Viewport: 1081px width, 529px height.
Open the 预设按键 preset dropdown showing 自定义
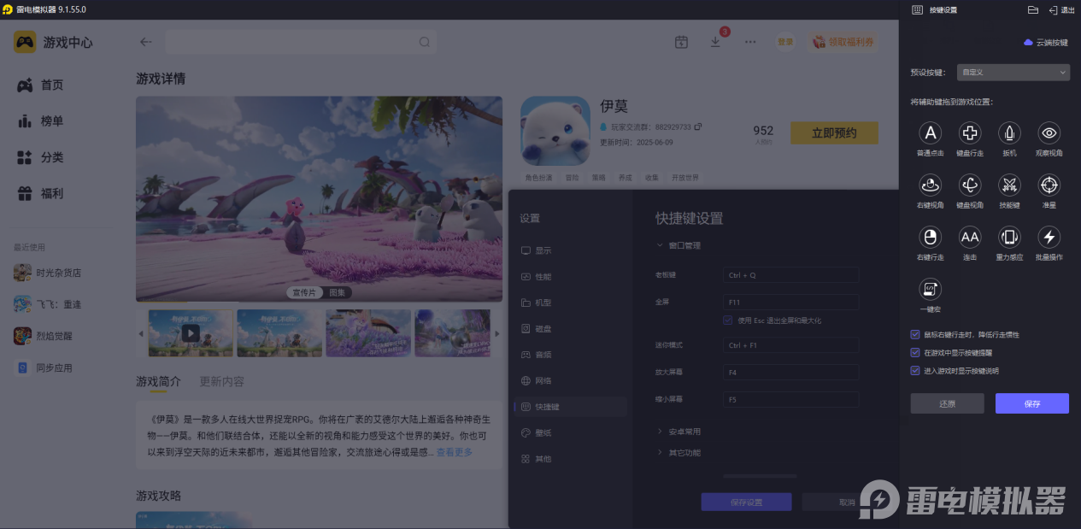click(1013, 72)
